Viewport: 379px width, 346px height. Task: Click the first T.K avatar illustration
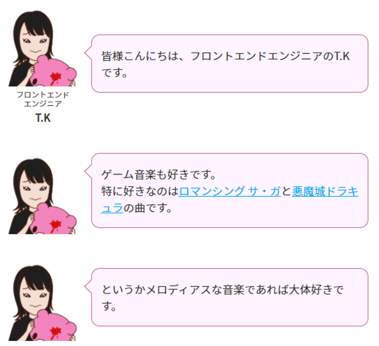[x=42, y=48]
